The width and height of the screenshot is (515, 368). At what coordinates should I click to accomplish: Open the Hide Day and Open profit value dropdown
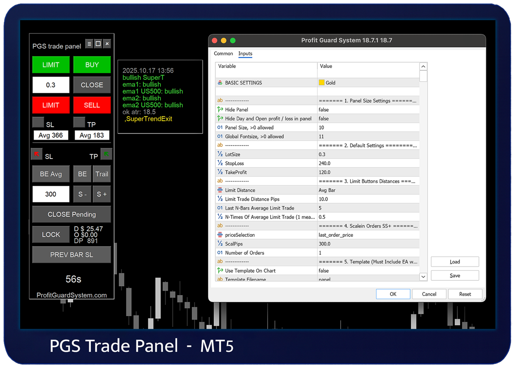coord(368,118)
